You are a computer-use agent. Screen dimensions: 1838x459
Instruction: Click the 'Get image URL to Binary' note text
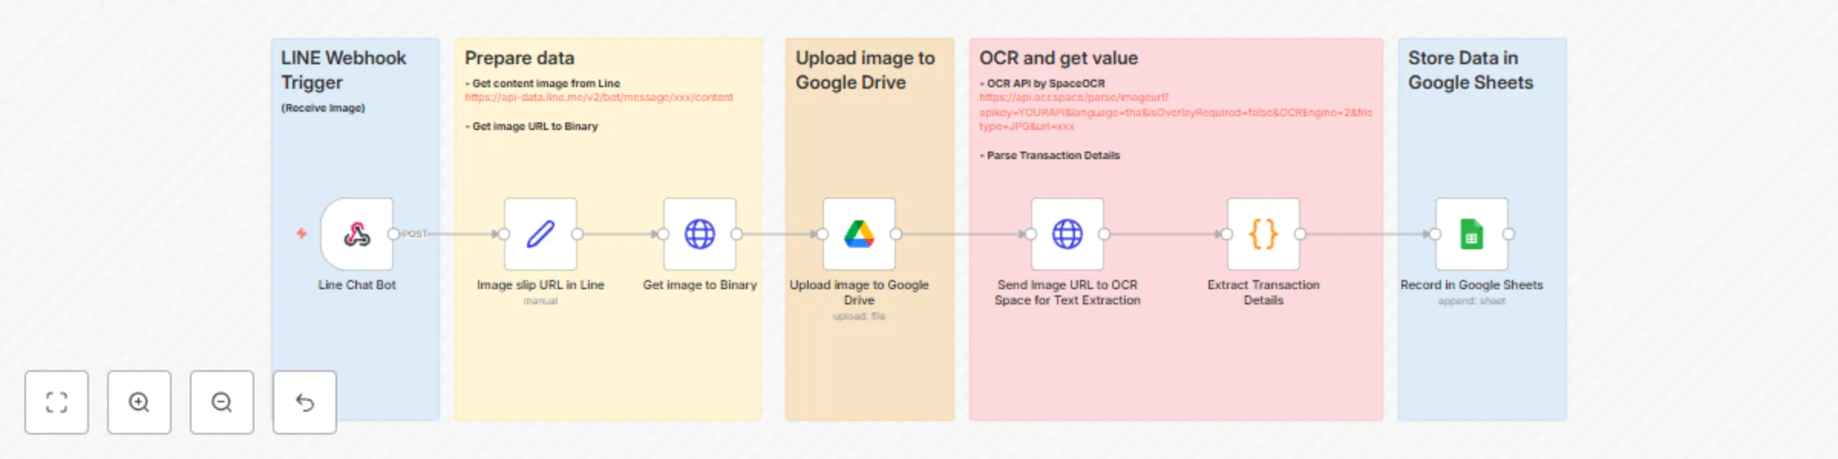click(x=535, y=126)
